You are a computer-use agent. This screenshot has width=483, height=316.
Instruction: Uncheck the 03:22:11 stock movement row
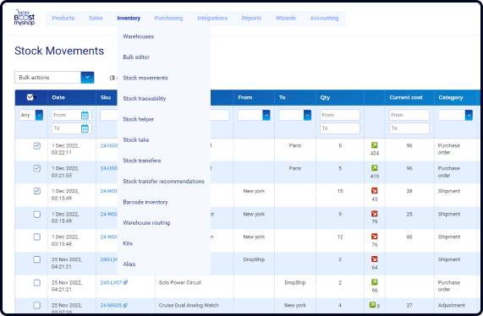point(37,145)
